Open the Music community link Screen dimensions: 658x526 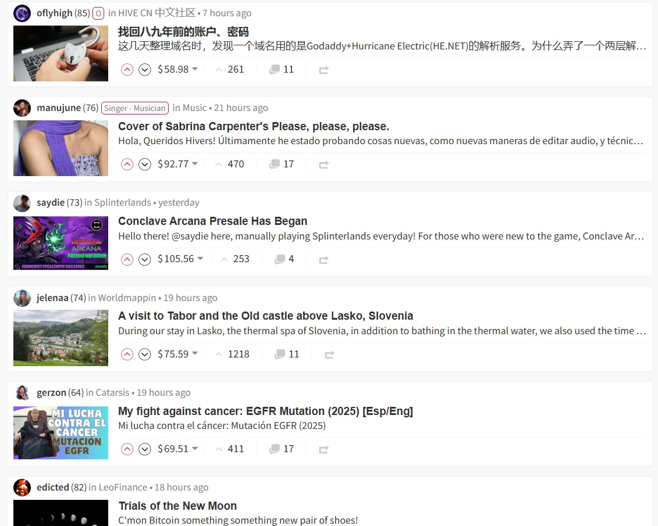coord(195,108)
